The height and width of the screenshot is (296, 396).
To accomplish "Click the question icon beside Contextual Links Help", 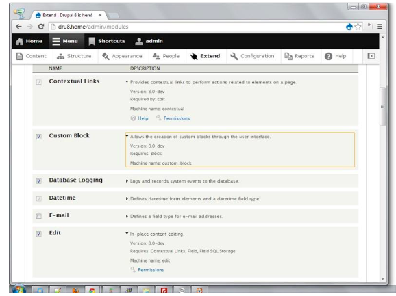I will [133, 118].
